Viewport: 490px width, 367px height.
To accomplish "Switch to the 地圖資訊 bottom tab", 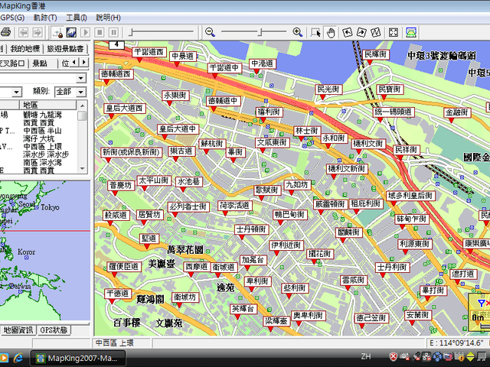I will tap(18, 330).
